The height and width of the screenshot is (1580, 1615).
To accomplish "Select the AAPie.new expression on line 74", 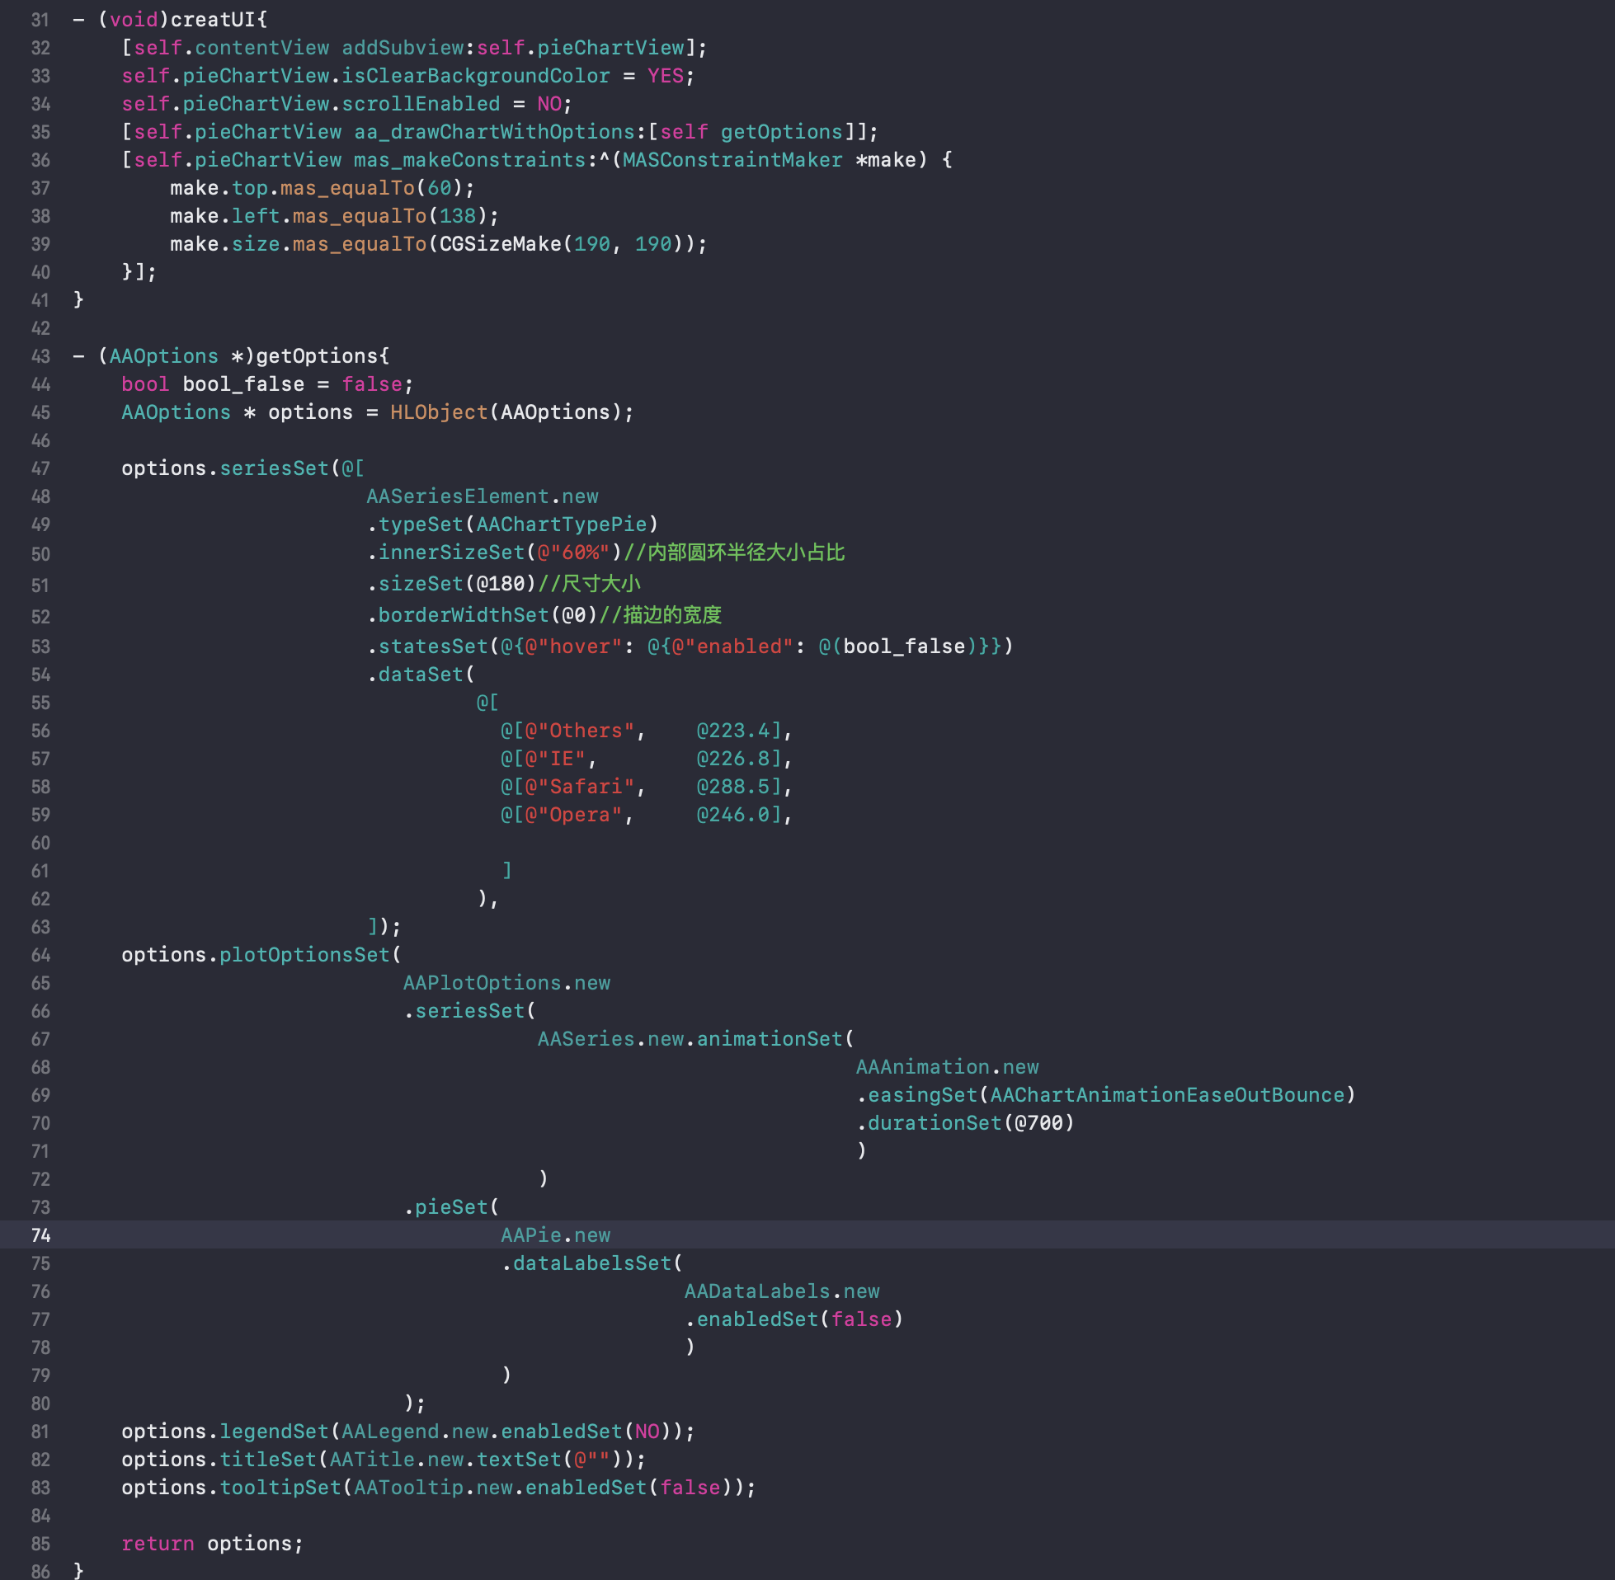I will [x=554, y=1234].
